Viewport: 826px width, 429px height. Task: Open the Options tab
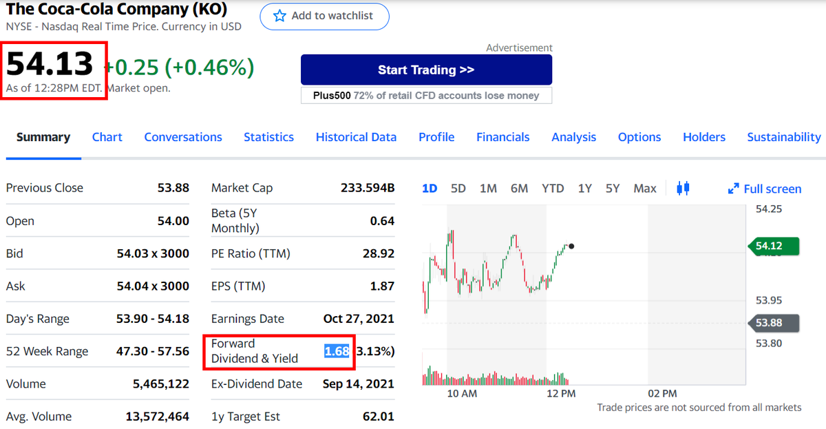coord(639,137)
